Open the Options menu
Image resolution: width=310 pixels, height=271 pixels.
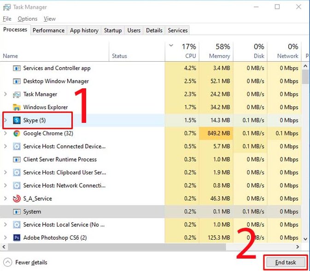coord(27,19)
